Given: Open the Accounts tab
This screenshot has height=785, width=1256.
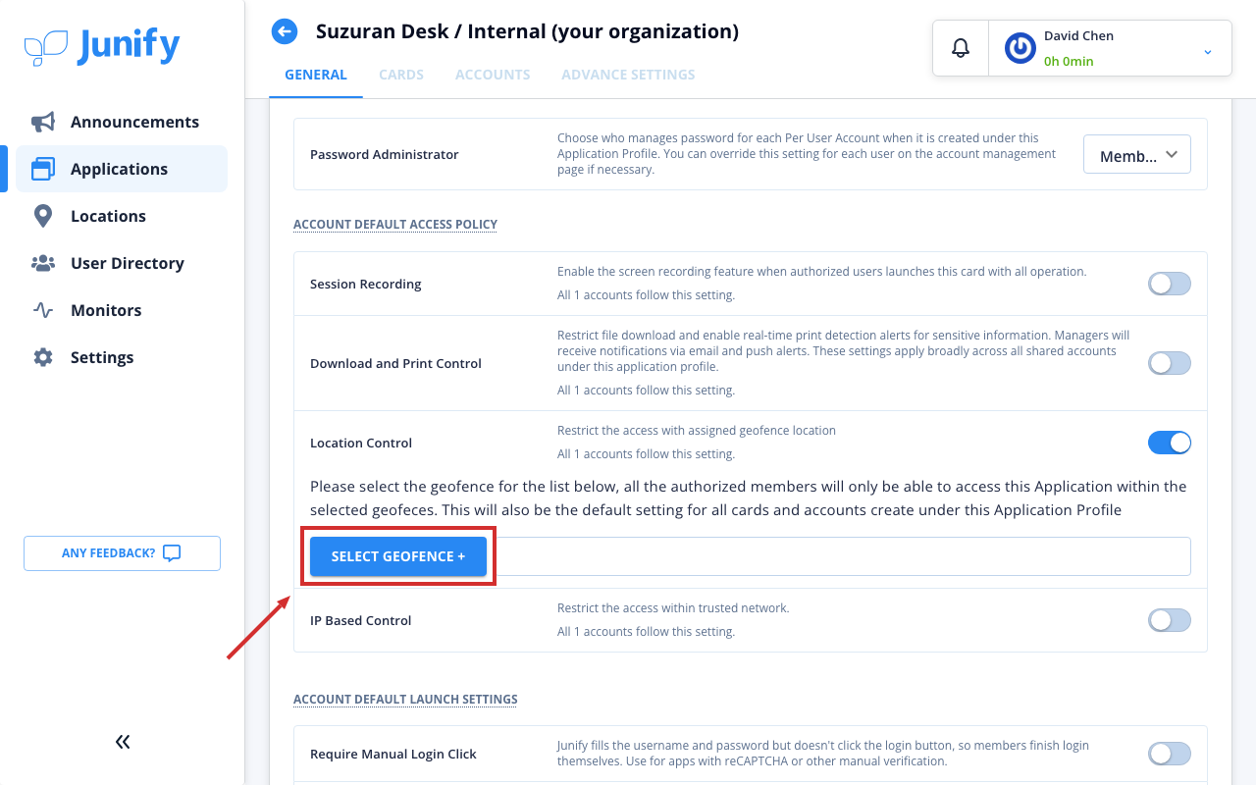Looking at the screenshot, I should pyautogui.click(x=493, y=75).
